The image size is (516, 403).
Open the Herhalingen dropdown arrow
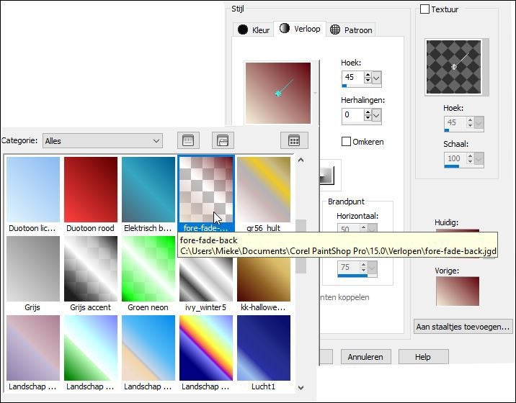[x=377, y=115]
